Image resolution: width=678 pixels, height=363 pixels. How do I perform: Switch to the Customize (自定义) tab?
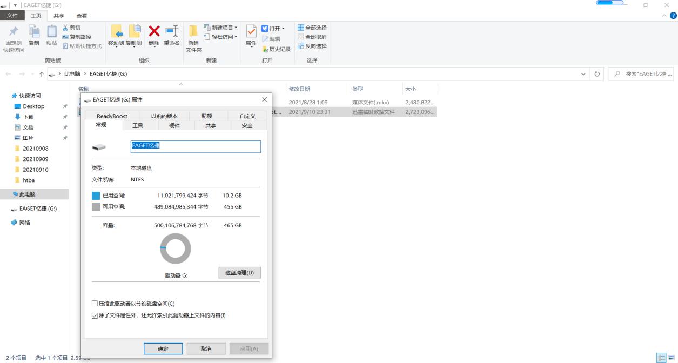[247, 116]
